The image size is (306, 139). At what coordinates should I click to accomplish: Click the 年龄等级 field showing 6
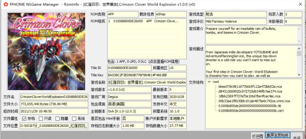click(x=293, y=21)
